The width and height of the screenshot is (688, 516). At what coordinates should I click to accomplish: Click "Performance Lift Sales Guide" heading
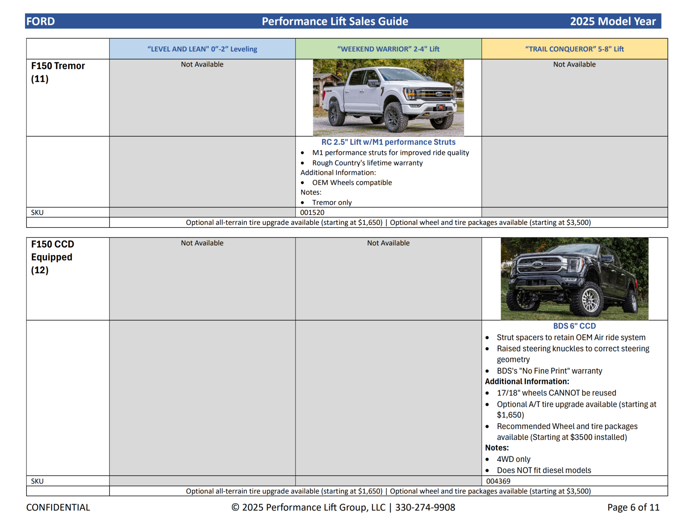(x=335, y=21)
